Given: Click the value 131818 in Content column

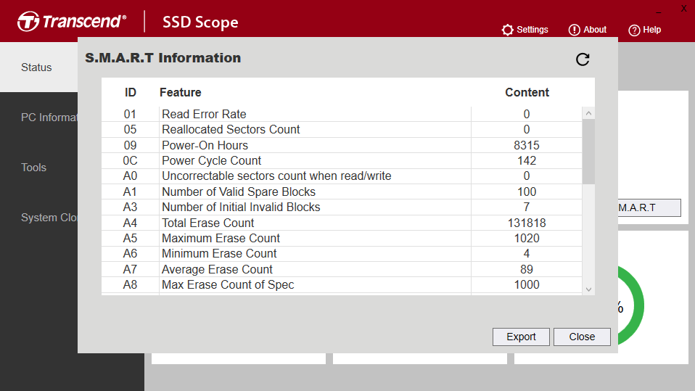Looking at the screenshot, I should tap(527, 223).
